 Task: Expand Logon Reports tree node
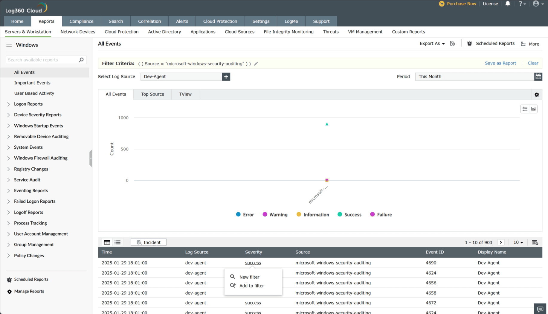click(8, 104)
